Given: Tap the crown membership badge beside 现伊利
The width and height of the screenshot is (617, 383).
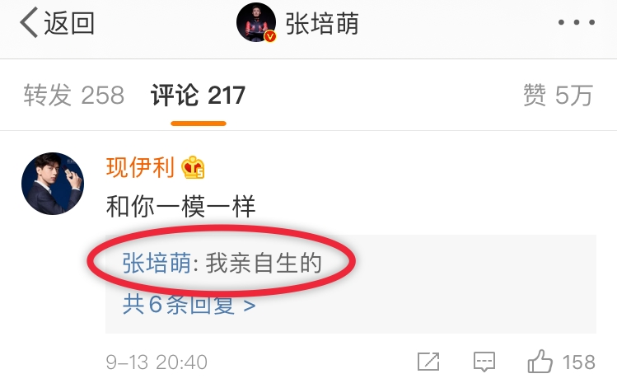Looking at the screenshot, I should 193,167.
